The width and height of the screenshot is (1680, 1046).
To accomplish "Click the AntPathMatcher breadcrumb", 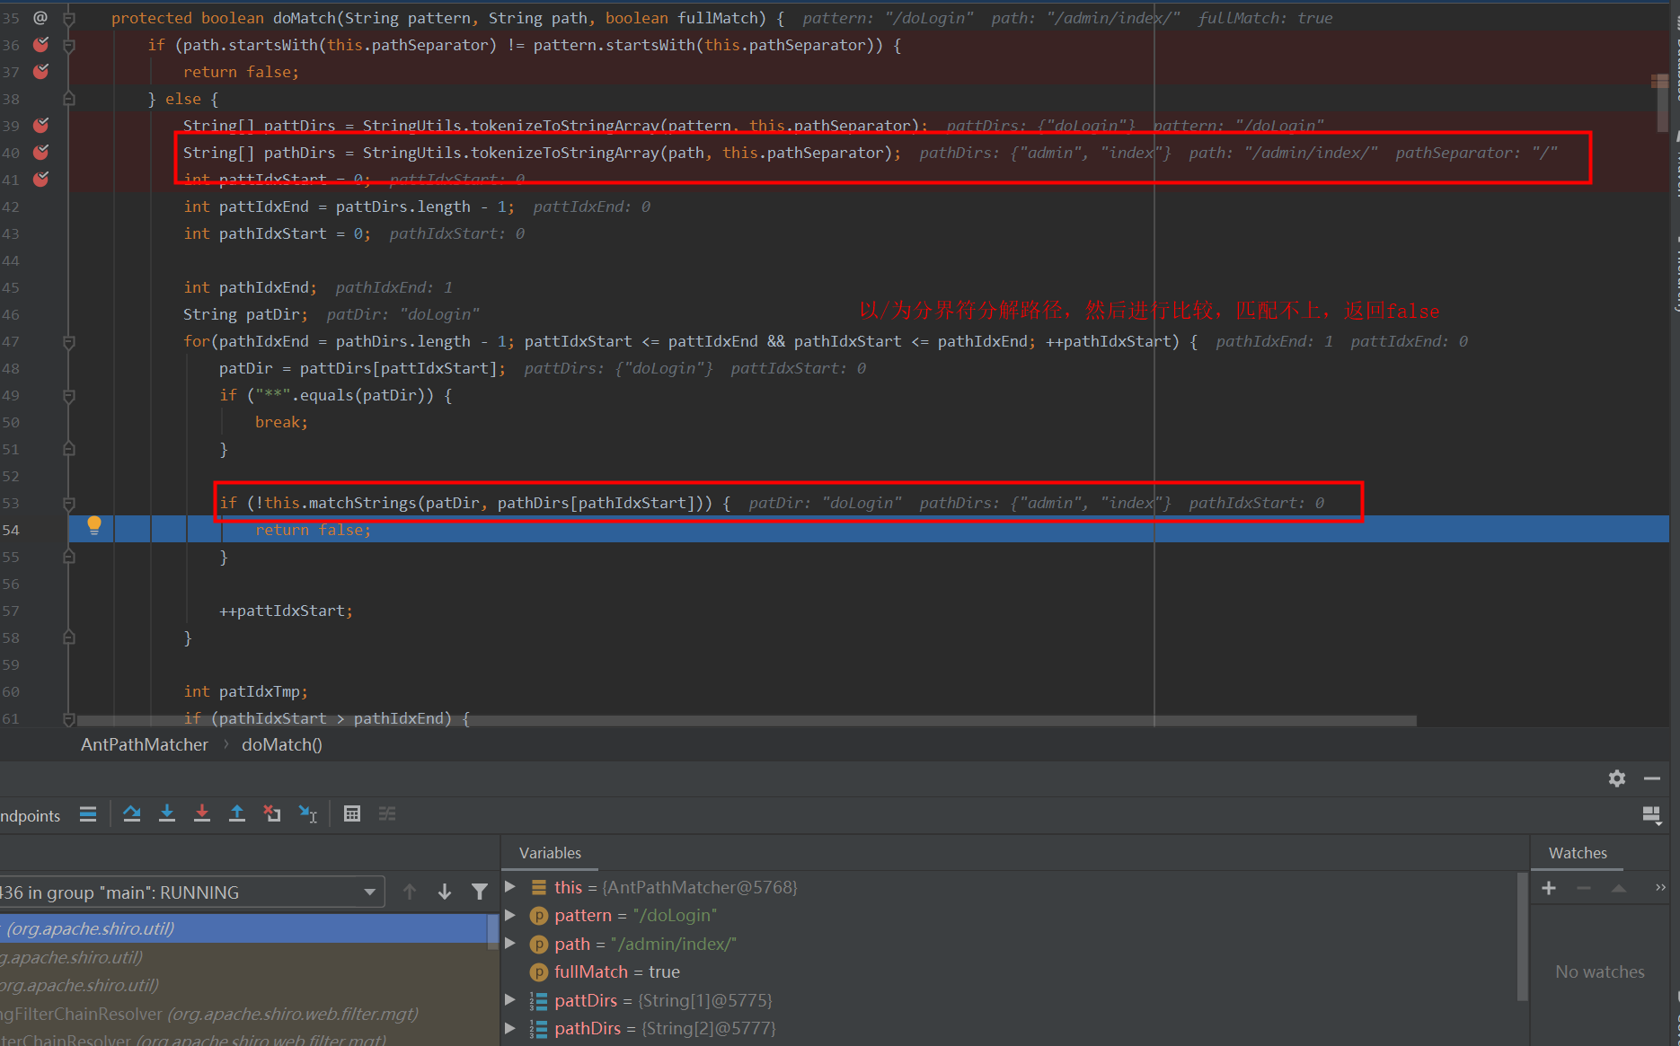I will pyautogui.click(x=145, y=744).
